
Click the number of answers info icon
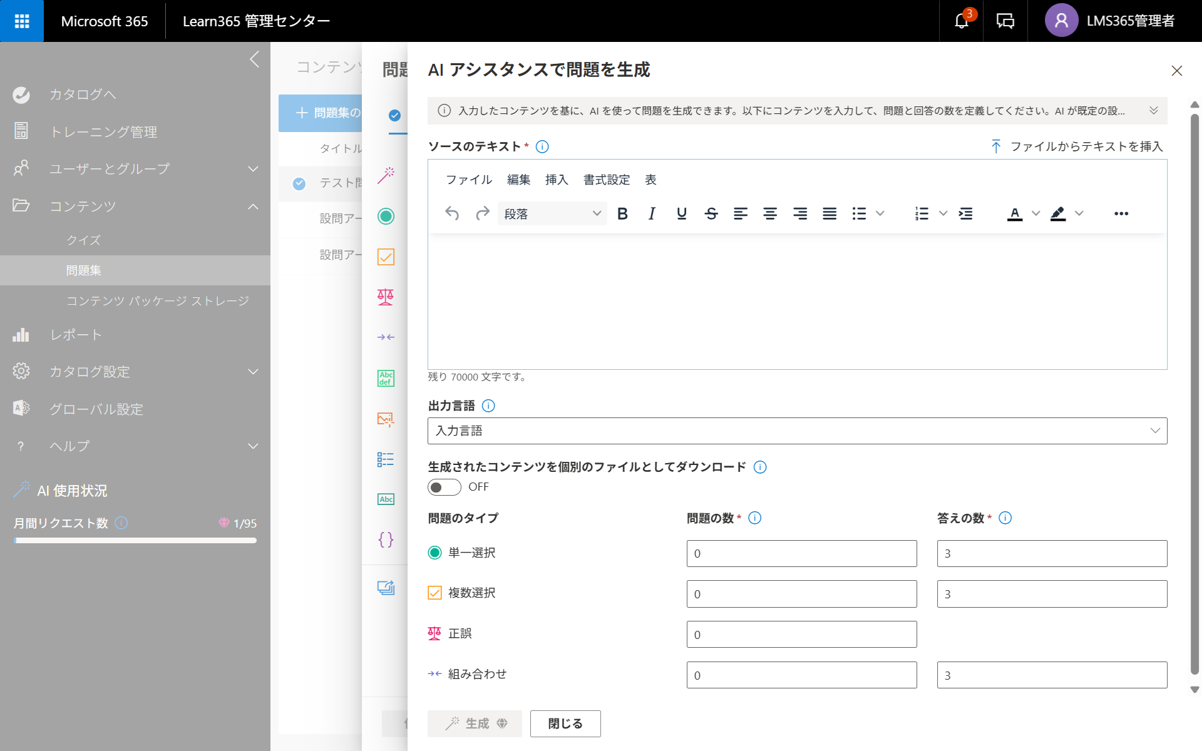tap(1005, 518)
